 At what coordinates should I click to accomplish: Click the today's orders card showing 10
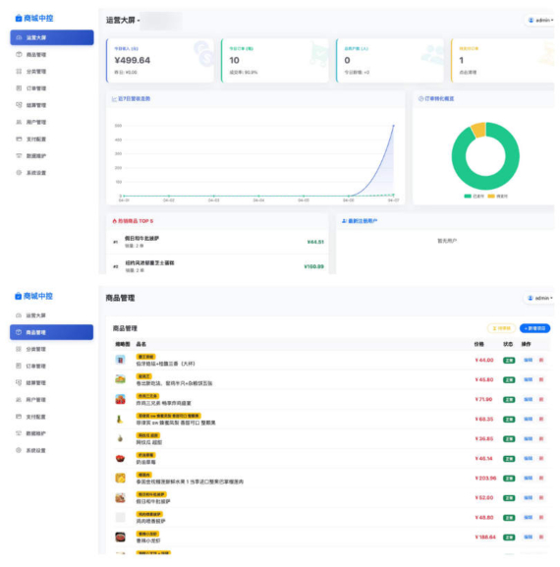click(x=275, y=60)
